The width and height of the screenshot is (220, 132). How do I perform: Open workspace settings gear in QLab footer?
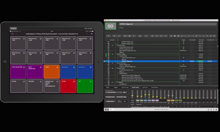[x=216, y=110]
